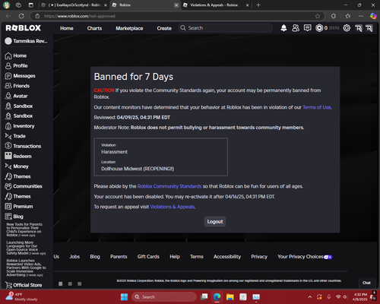Open Redeem in the left sidebar
380x304 pixels.
pos(18,156)
